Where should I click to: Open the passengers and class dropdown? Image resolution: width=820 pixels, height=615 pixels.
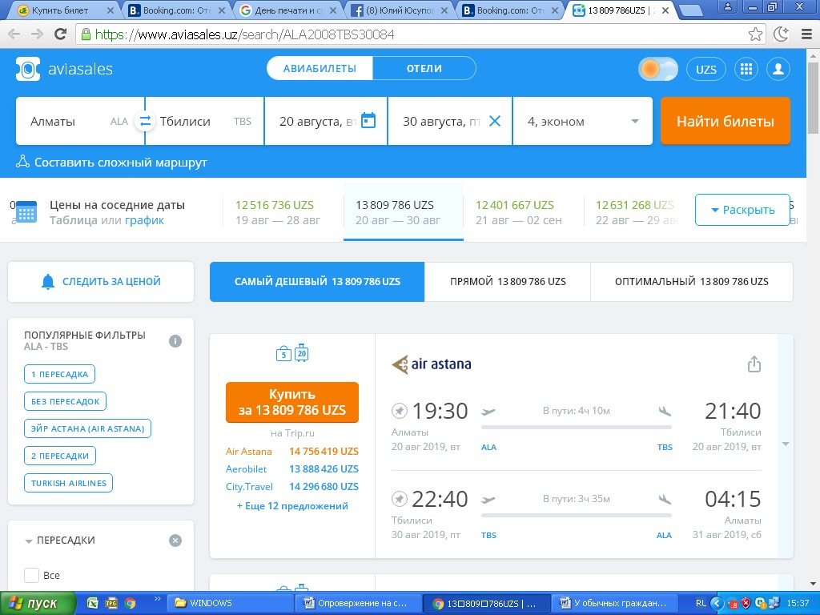[x=583, y=122]
